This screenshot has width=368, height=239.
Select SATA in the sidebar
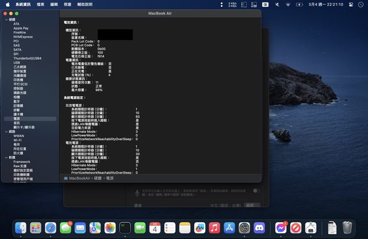17,50
